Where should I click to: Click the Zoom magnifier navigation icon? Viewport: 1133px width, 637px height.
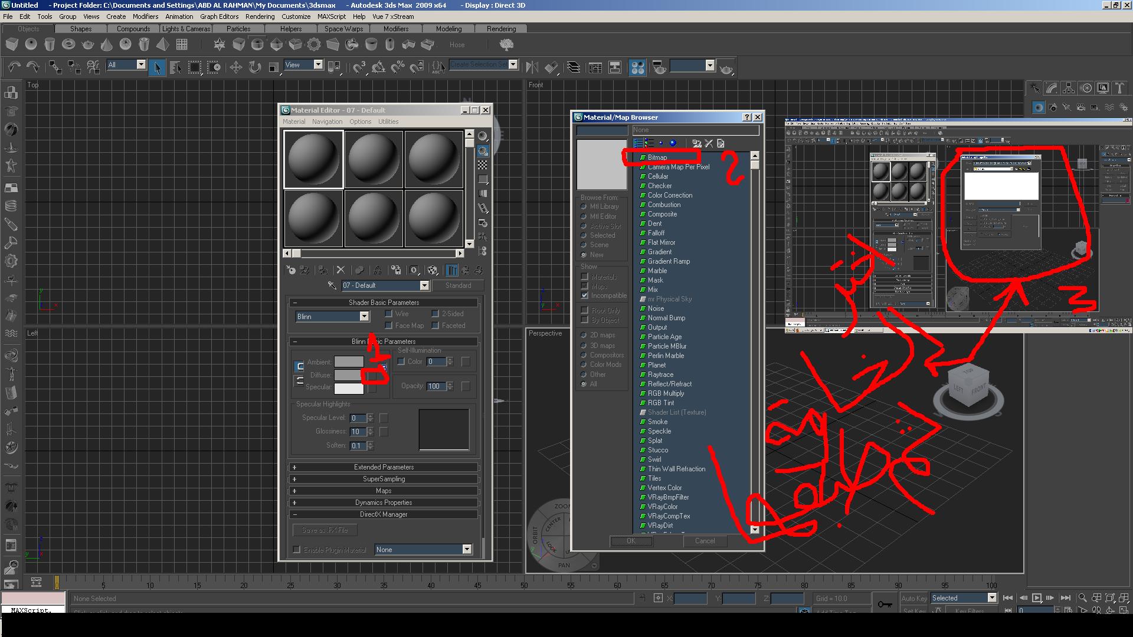coord(1082,598)
